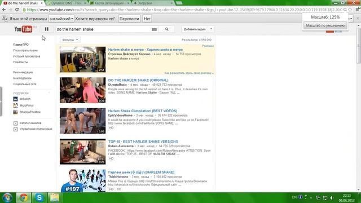Click the CC badge under Гарлем шейк video
This screenshot has height=203, width=361.
pyautogui.click(x=119, y=189)
